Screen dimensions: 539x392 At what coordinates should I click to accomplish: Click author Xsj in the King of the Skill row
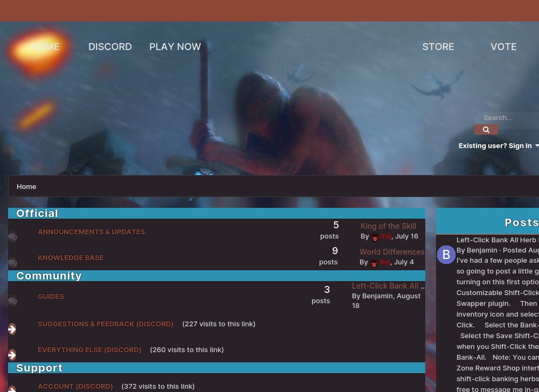click(x=386, y=236)
